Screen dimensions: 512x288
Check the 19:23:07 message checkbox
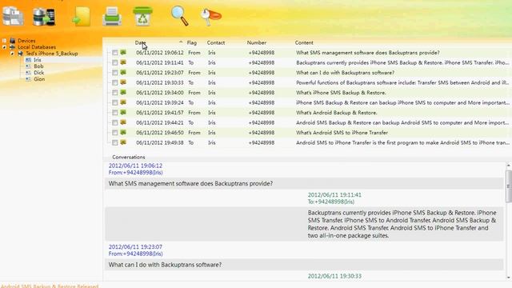coord(115,73)
